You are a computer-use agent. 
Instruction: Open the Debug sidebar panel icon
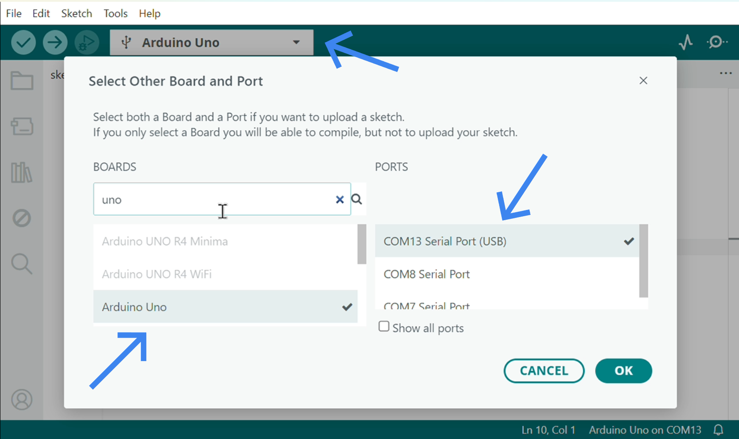[x=22, y=218]
